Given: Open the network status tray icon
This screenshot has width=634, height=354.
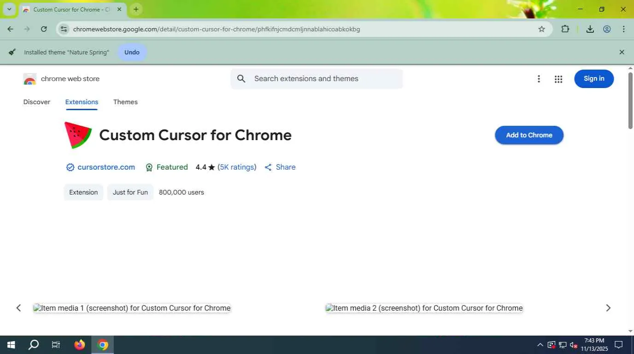Looking at the screenshot, I should click(x=563, y=345).
